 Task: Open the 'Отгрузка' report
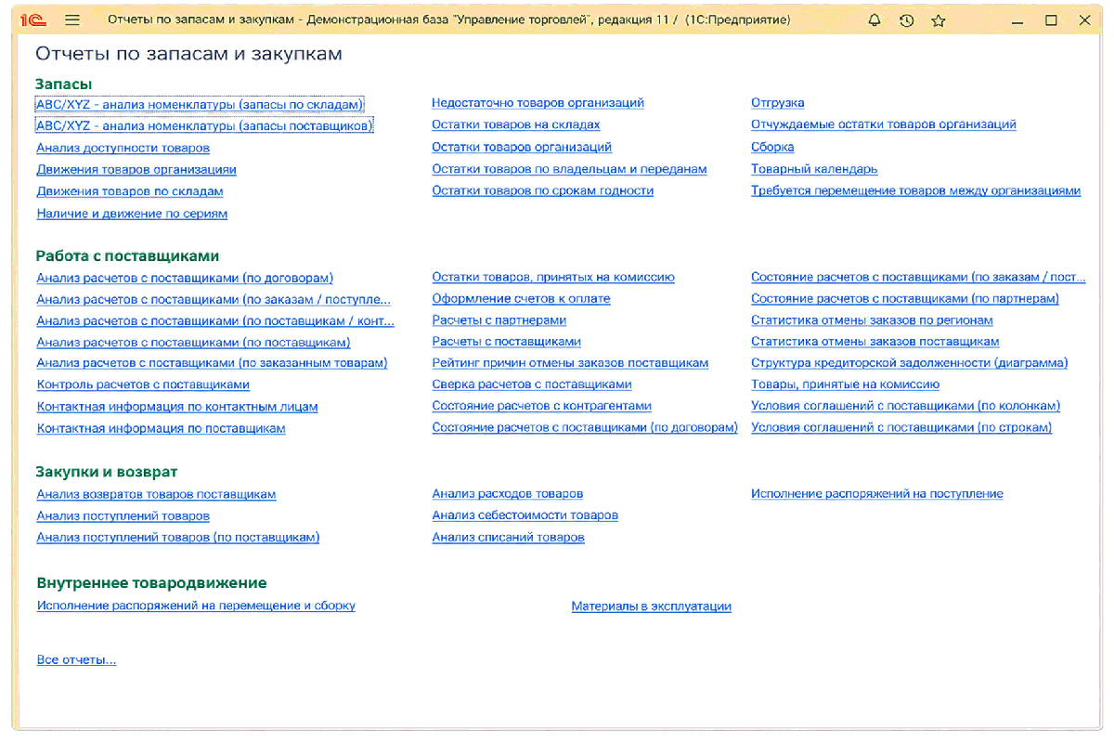778,103
